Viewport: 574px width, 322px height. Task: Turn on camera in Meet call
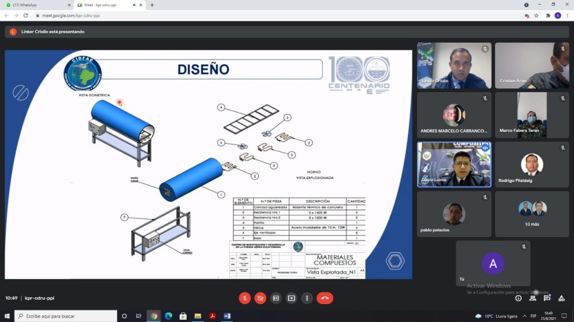pyautogui.click(x=260, y=299)
